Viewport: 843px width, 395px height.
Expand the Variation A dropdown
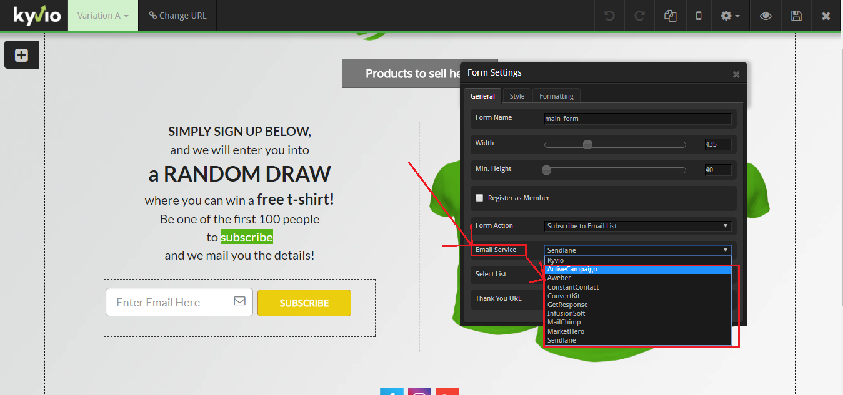[x=103, y=16]
